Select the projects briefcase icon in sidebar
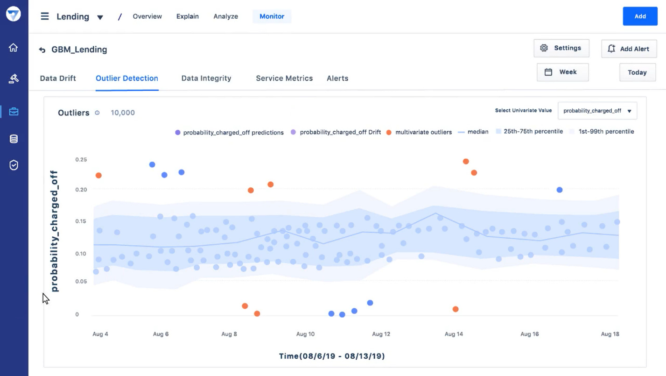666x376 pixels. click(x=14, y=111)
